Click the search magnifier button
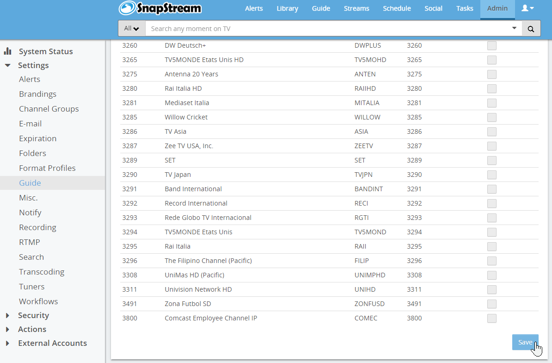Viewport: 552px width, 363px height. (531, 29)
